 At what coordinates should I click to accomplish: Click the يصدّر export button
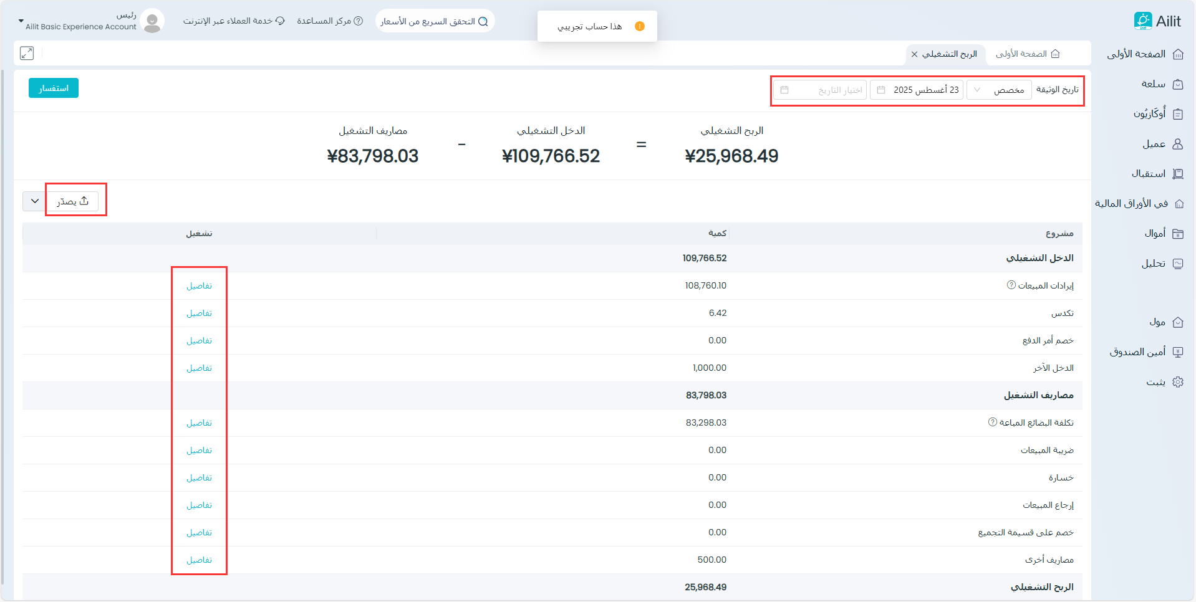tap(72, 201)
